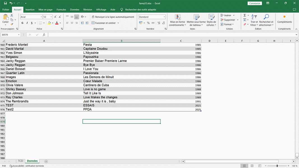Click the percent style icon
Screen dimensions: 299x168
point(148,23)
